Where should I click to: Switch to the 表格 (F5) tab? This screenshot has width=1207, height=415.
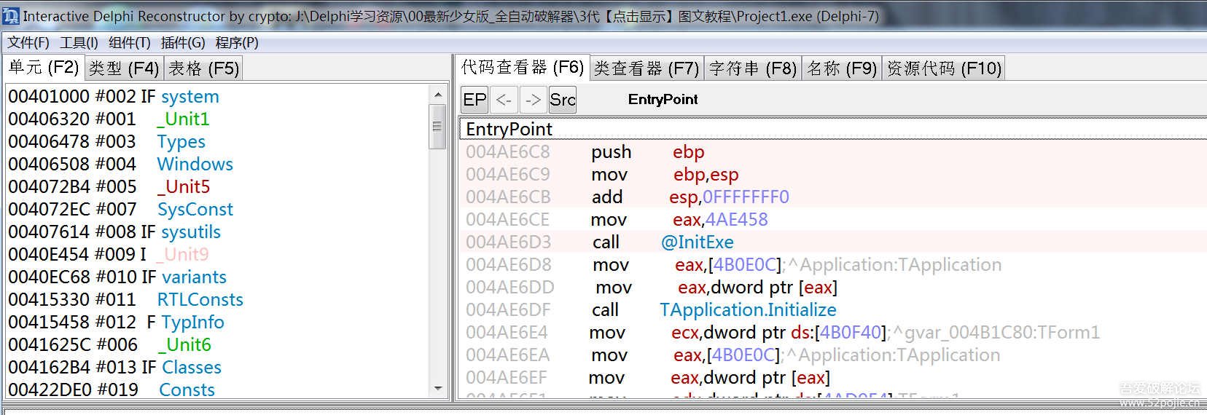pos(203,68)
